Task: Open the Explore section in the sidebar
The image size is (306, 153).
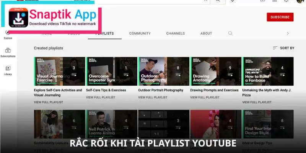Action: (8, 35)
